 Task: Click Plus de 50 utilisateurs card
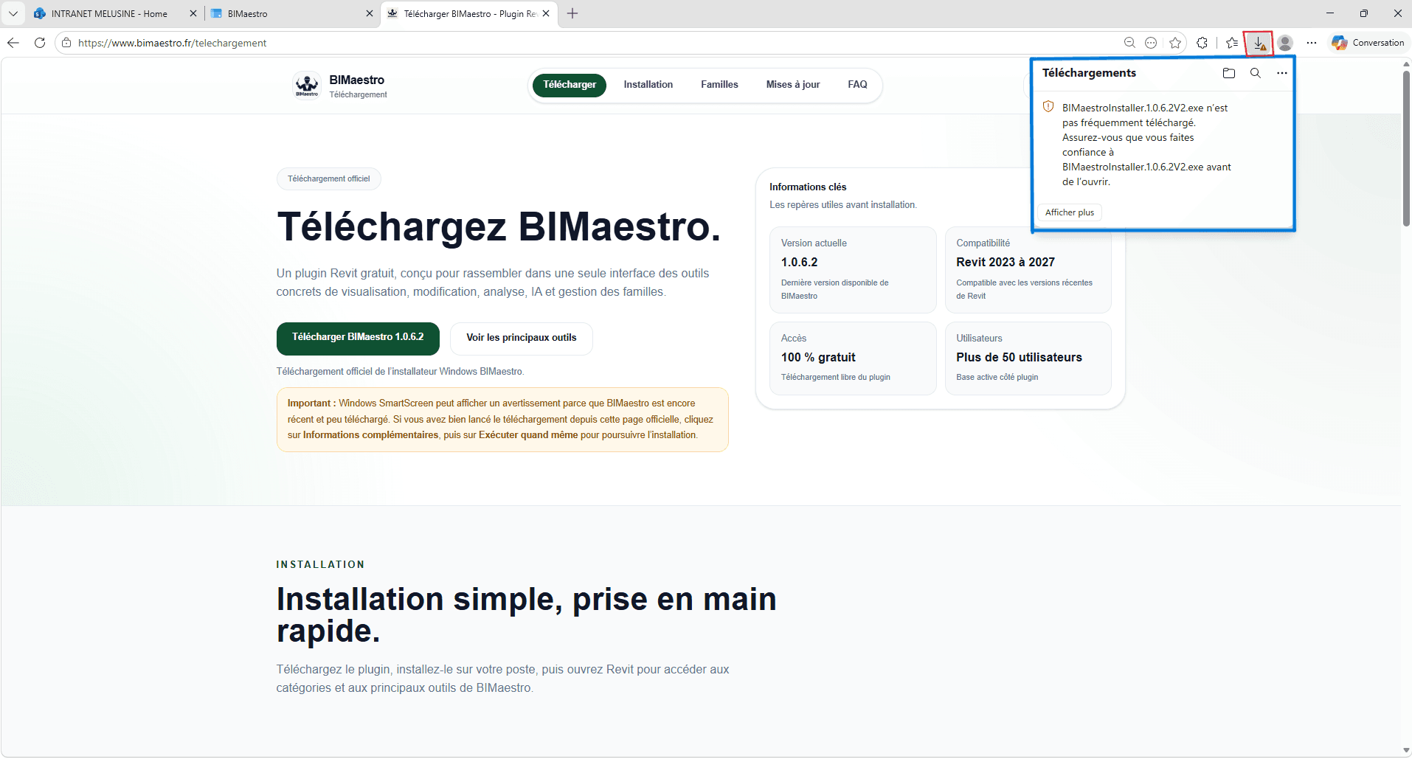[x=1028, y=358]
